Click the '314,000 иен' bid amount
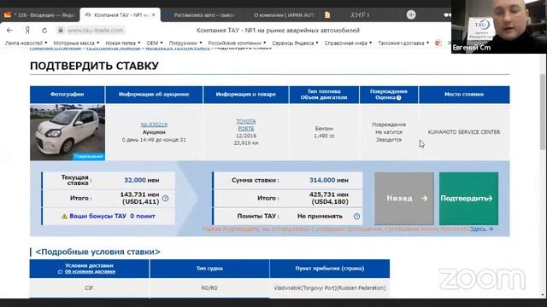The image size is (547, 307). click(328, 180)
